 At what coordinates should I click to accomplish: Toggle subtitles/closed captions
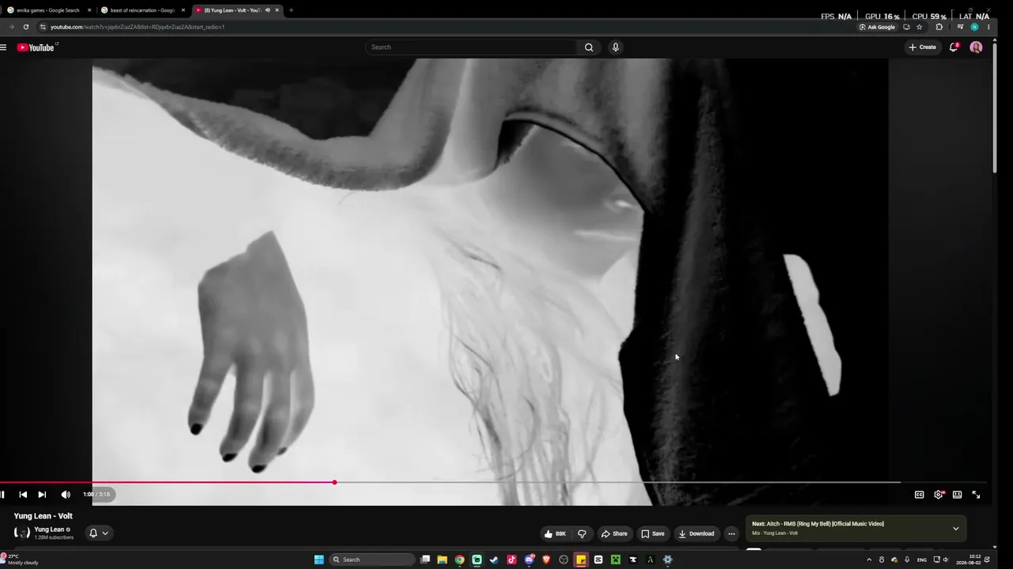pyautogui.click(x=919, y=495)
